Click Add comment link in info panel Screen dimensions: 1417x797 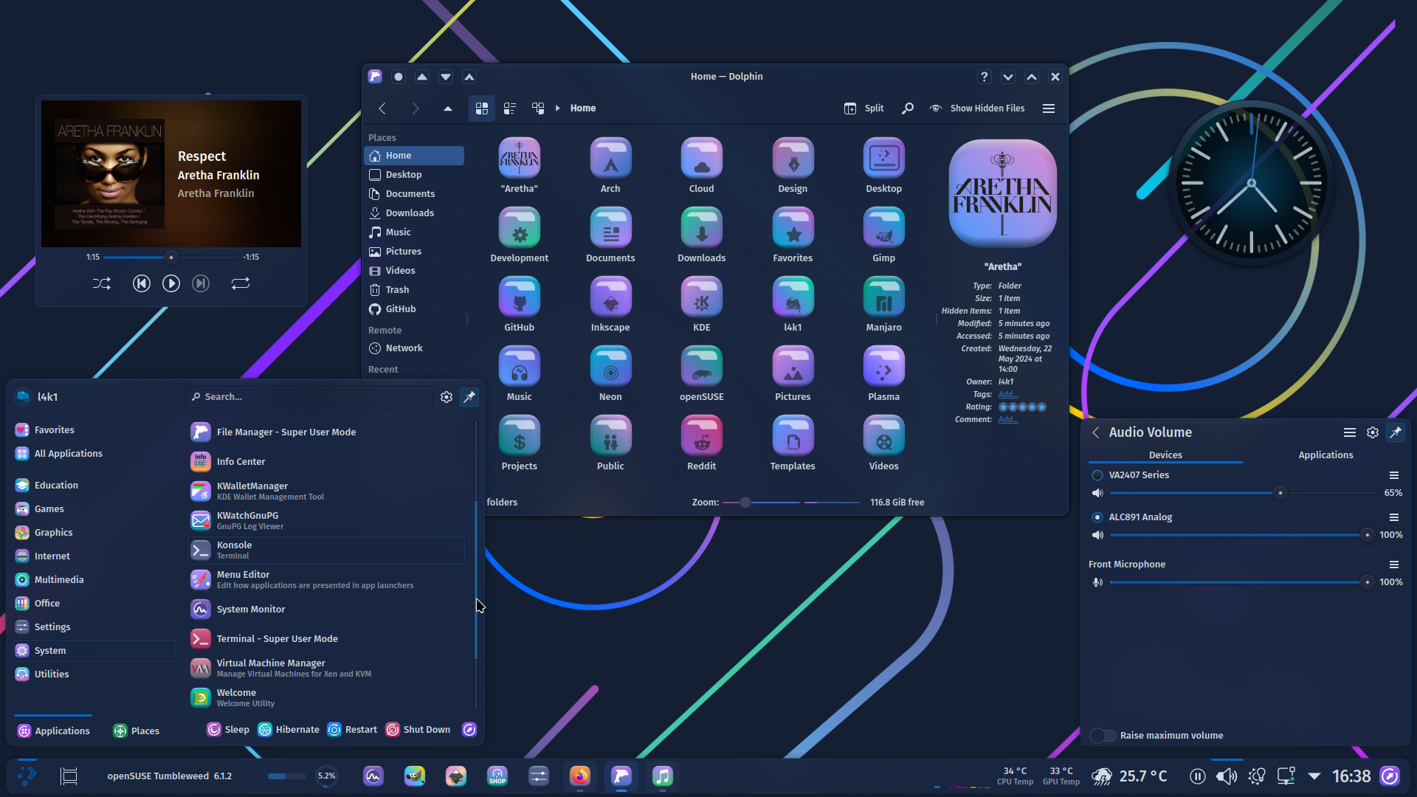tap(1008, 420)
